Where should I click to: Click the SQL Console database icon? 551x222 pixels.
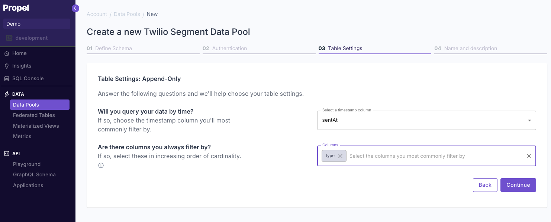click(6, 78)
